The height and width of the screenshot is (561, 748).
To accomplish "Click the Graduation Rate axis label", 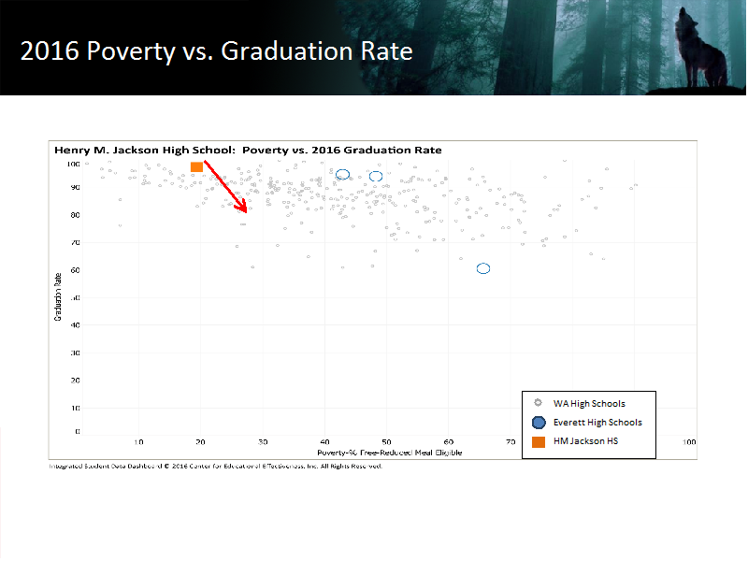I will click(x=58, y=296).
